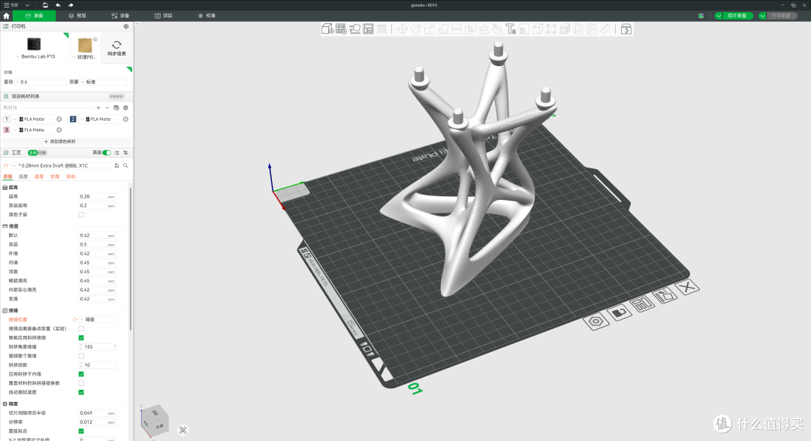Open nozzle diameter 0.4 dropdown
The height and width of the screenshot is (441, 811).
tap(41, 82)
